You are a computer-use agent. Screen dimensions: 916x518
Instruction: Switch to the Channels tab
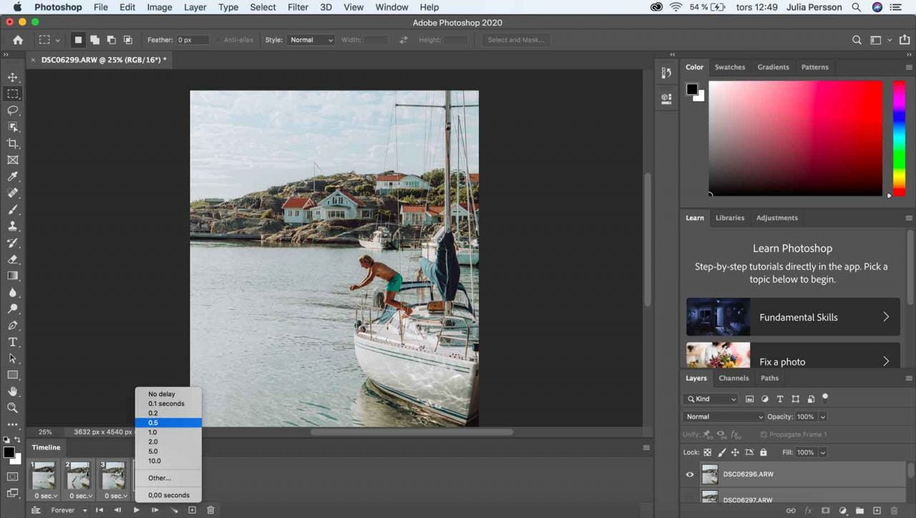coord(734,378)
